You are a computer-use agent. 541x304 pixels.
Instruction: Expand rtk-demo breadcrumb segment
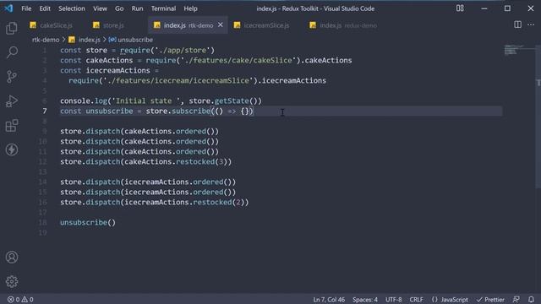pos(46,40)
